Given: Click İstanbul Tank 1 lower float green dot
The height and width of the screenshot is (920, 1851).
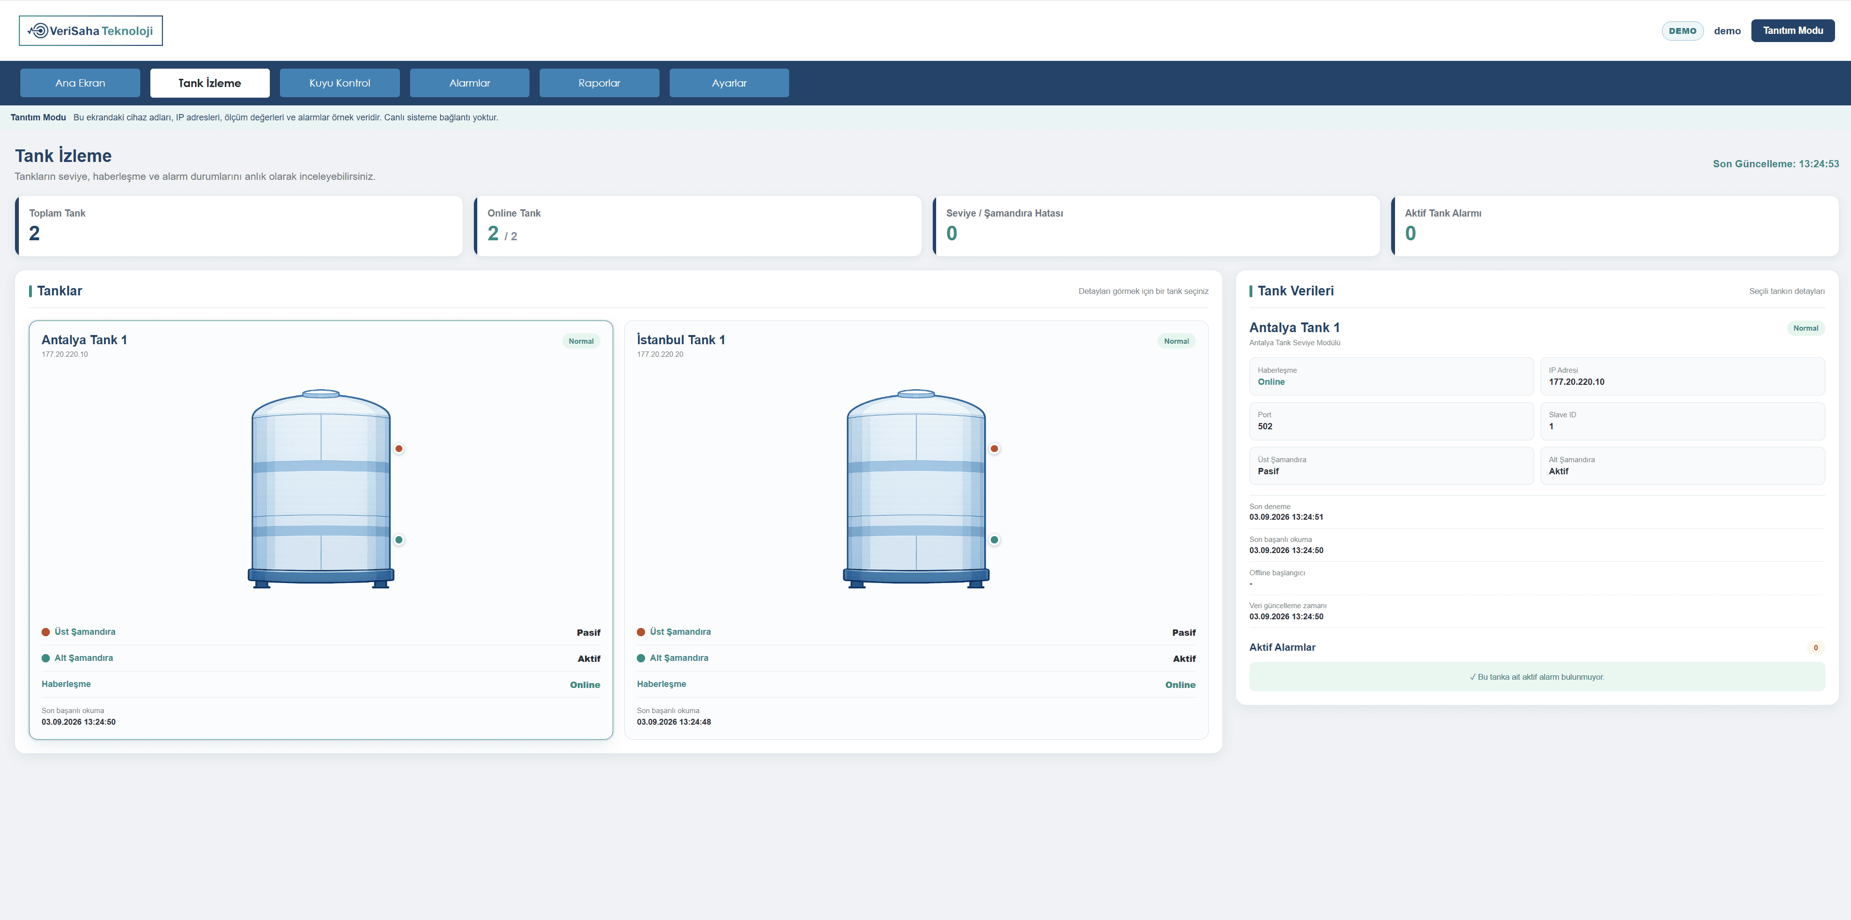Looking at the screenshot, I should (x=995, y=540).
